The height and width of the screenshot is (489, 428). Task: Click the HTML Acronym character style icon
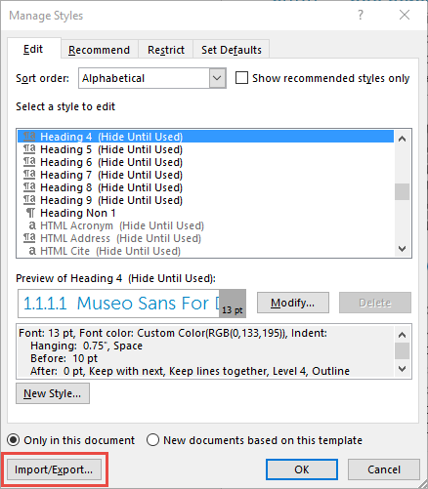point(32,225)
